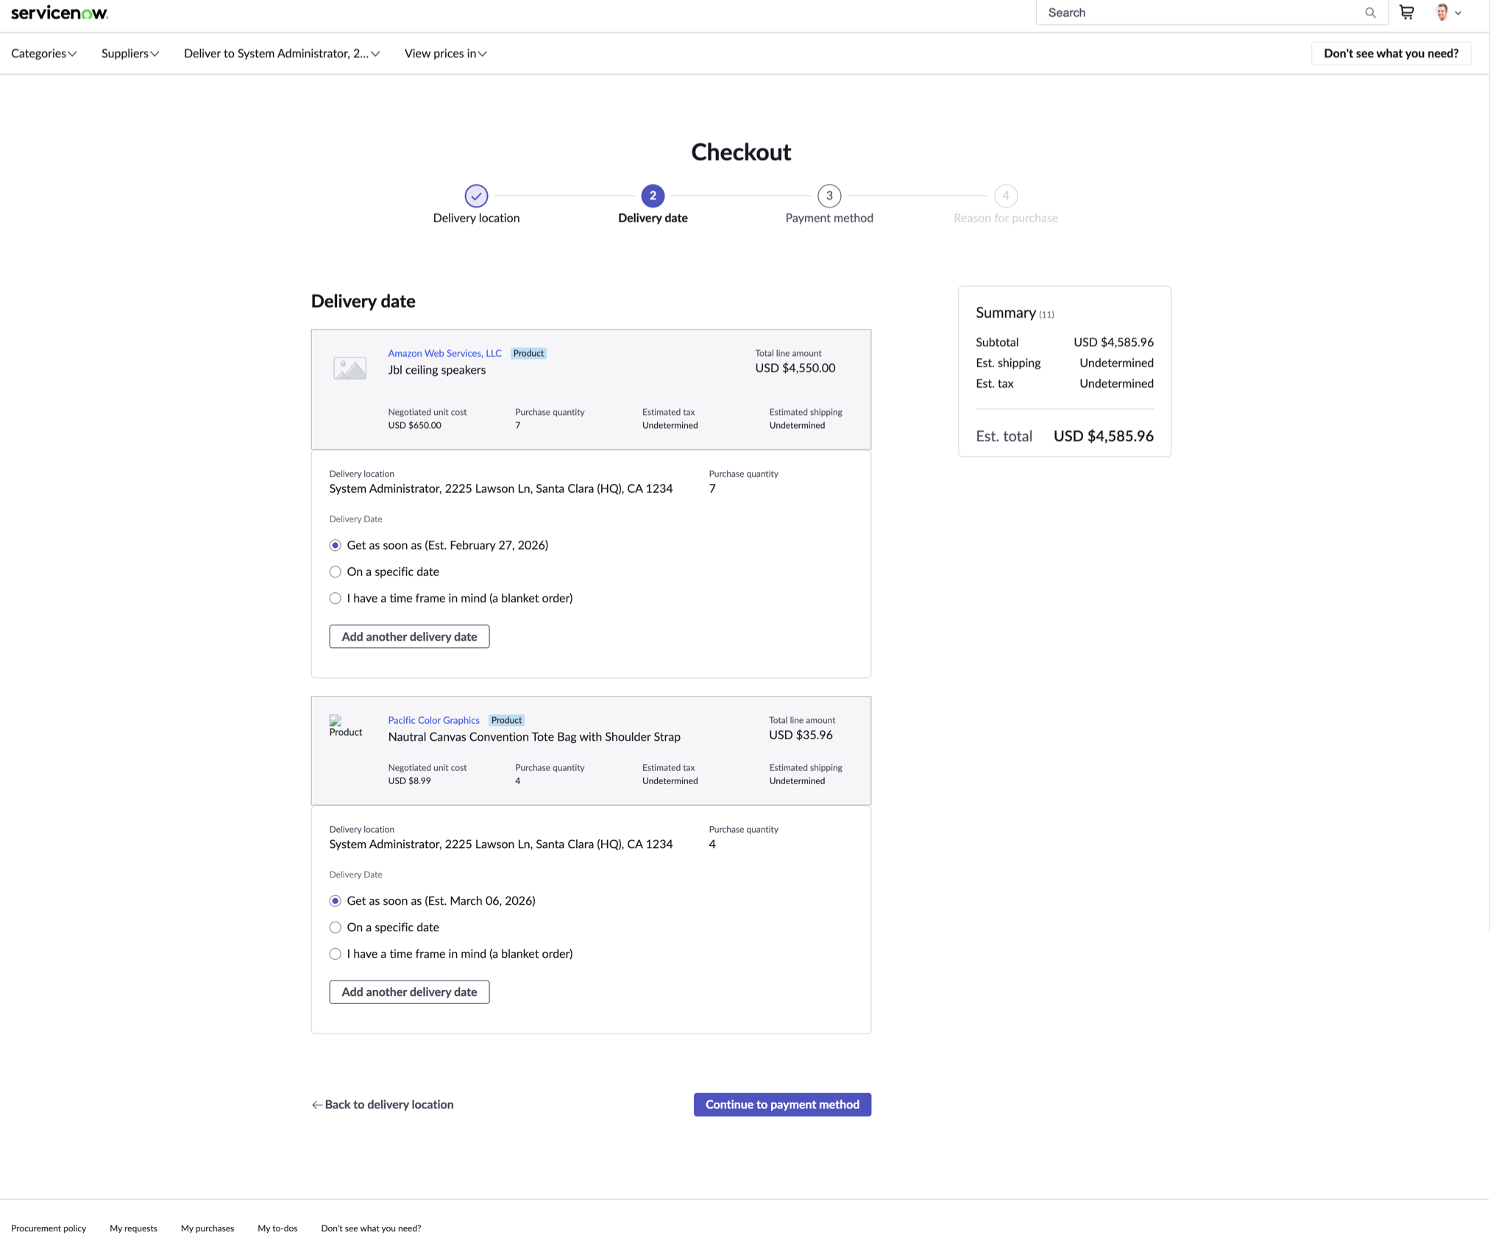This screenshot has width=1490, height=1260.
Task: Click Don't see what you need? button
Action: click(x=1391, y=54)
